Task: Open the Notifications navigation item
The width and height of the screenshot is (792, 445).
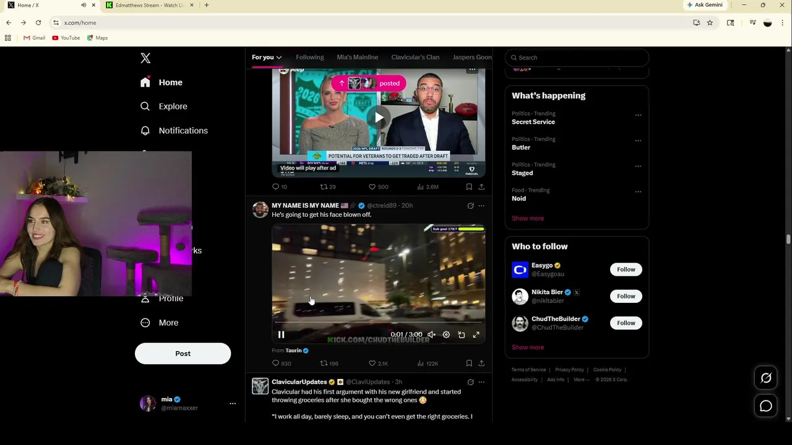Action: [x=174, y=130]
